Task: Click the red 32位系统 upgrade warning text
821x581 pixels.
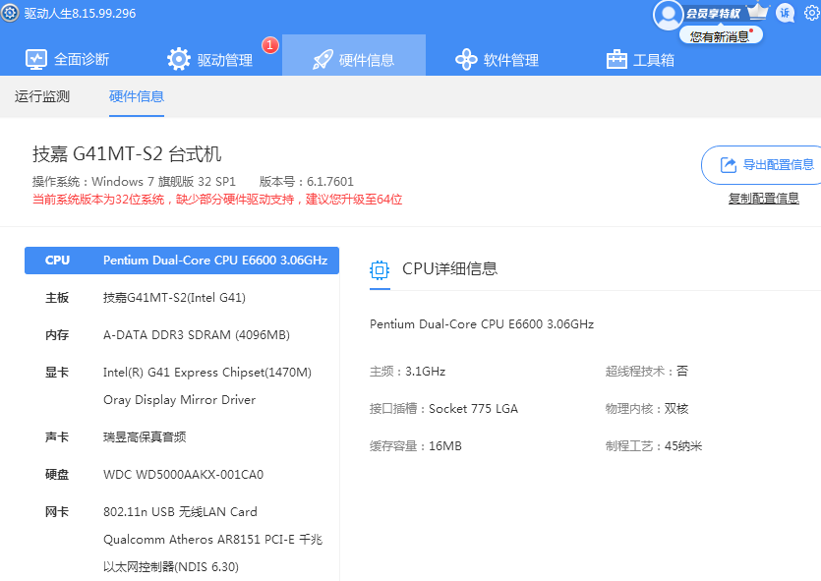Action: pos(217,200)
